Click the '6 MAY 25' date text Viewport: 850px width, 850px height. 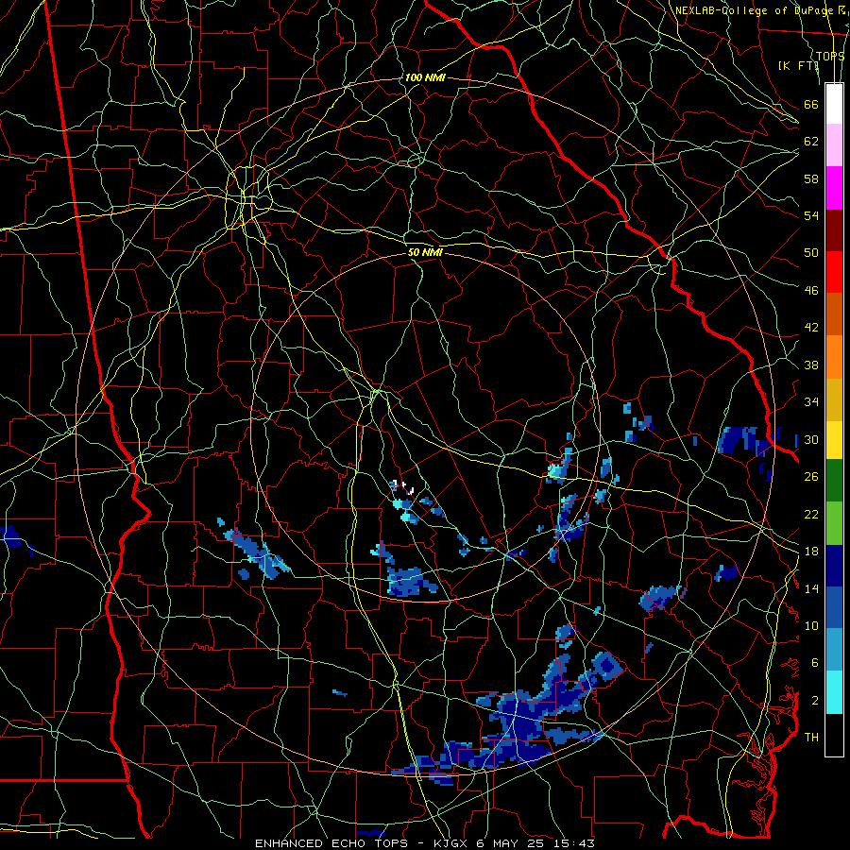tap(510, 843)
